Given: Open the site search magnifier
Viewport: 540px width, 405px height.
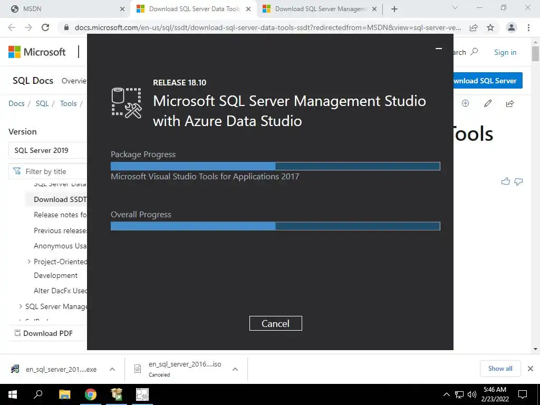Looking at the screenshot, I should coord(474,52).
